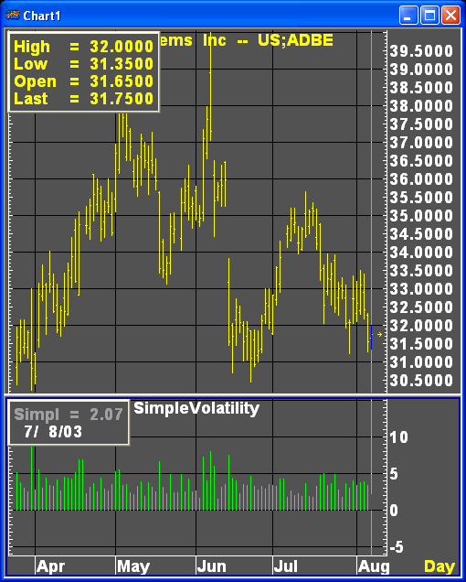Click the 10 level on volatility scale
The image size is (466, 582).
pyautogui.click(x=398, y=437)
